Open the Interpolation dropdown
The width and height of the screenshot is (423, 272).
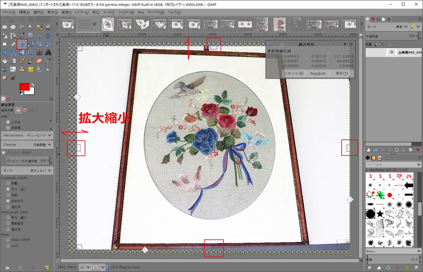(27, 135)
